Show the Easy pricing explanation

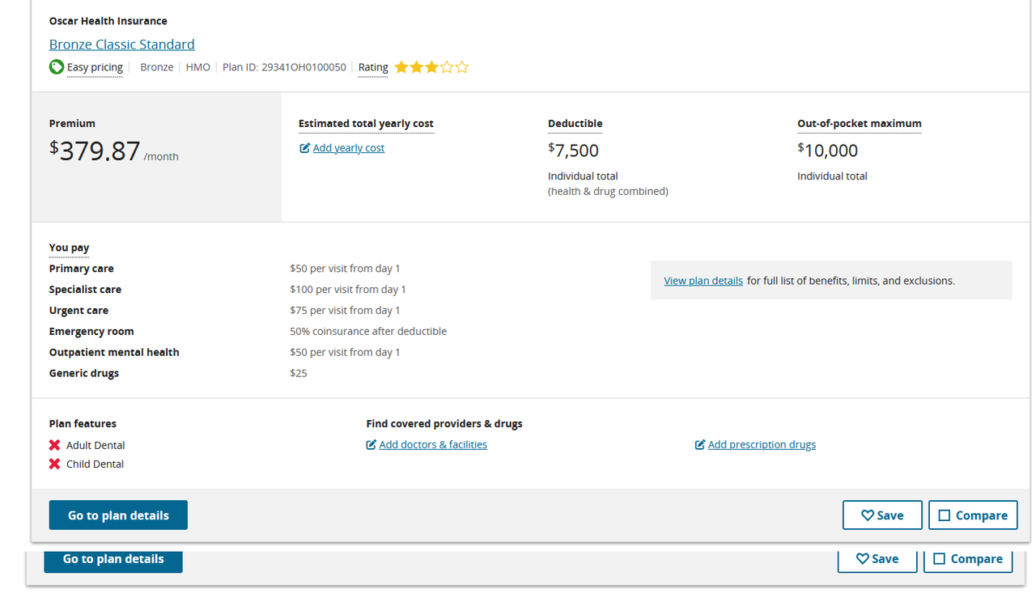point(95,67)
